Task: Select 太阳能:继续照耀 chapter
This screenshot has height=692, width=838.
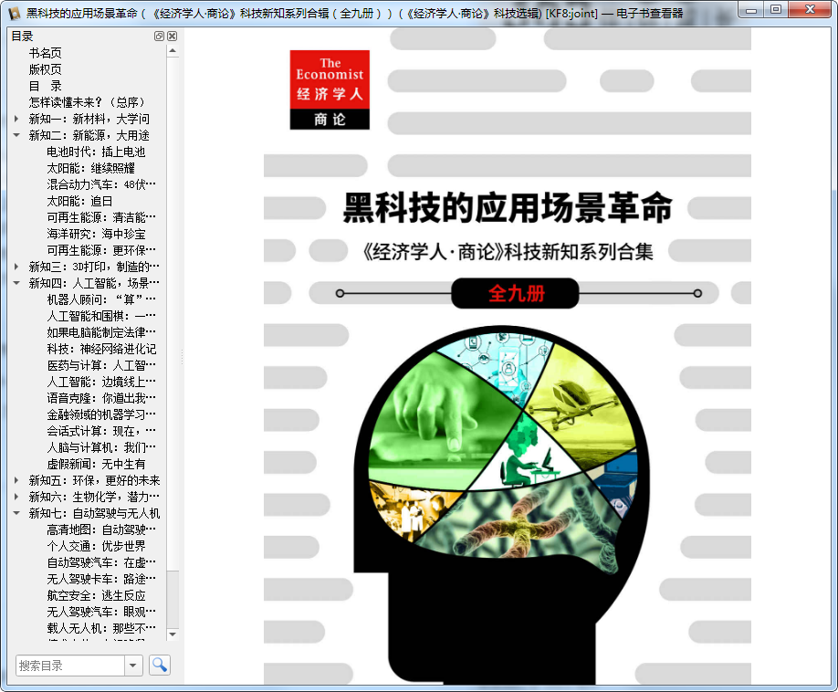Action: click(x=90, y=168)
